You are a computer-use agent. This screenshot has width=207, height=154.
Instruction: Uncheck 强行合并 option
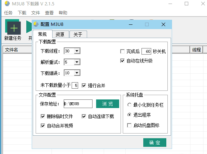pos(84,85)
